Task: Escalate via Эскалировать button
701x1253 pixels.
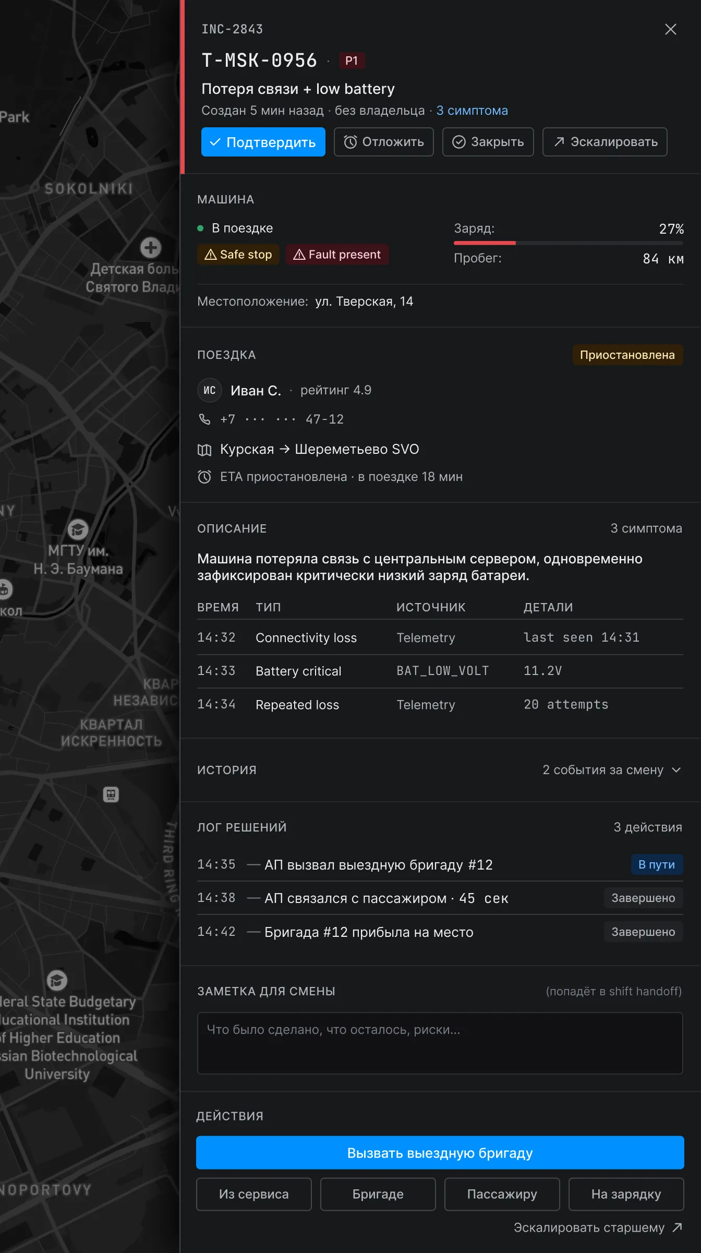Action: pos(605,142)
